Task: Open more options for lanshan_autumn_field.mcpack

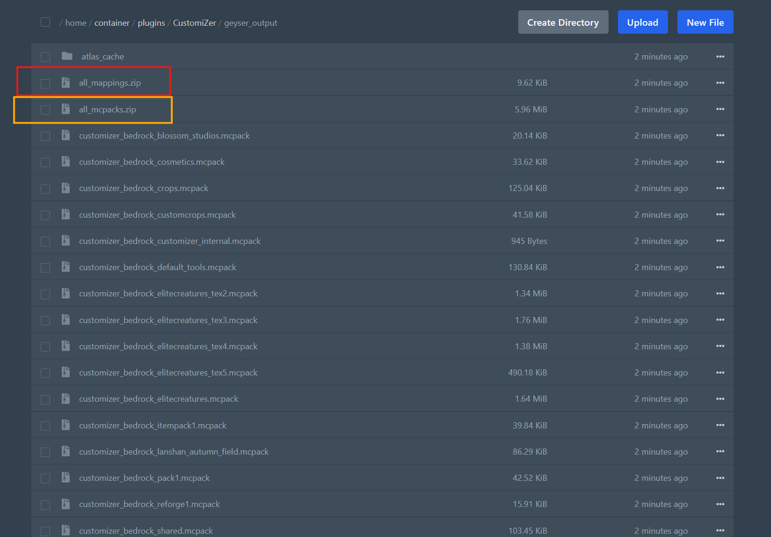Action: pos(720,451)
